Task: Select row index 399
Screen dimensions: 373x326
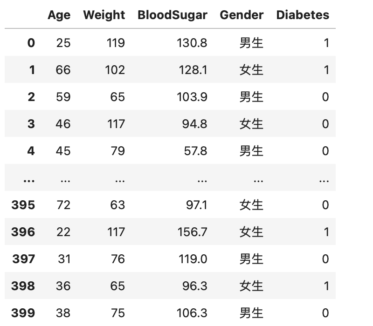Action: [x=23, y=313]
